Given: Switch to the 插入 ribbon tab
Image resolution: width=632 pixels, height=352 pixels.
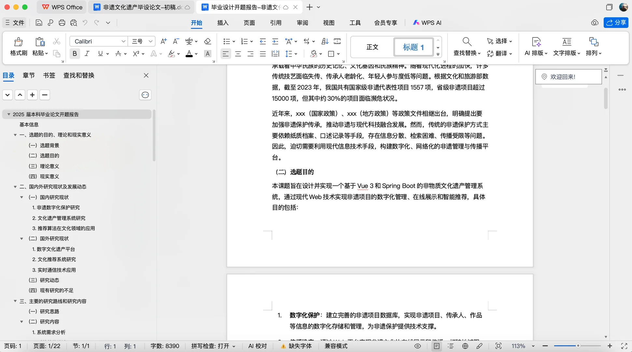Looking at the screenshot, I should pyautogui.click(x=222, y=23).
